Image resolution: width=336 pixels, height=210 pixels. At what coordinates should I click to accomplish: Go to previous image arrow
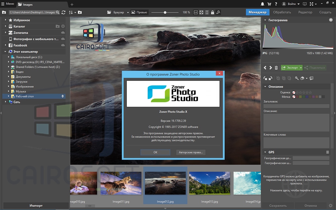(265, 68)
